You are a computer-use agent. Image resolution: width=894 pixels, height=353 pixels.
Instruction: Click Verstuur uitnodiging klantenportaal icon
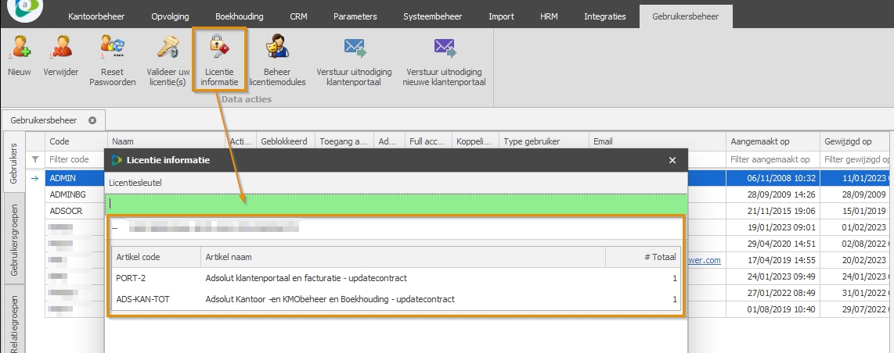(x=354, y=50)
